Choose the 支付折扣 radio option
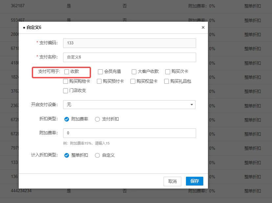This screenshot has height=203, width=272. (x=97, y=119)
